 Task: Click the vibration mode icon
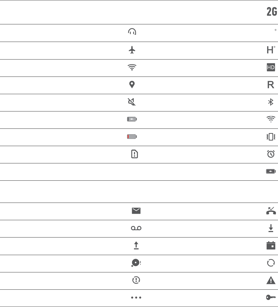[270, 137]
